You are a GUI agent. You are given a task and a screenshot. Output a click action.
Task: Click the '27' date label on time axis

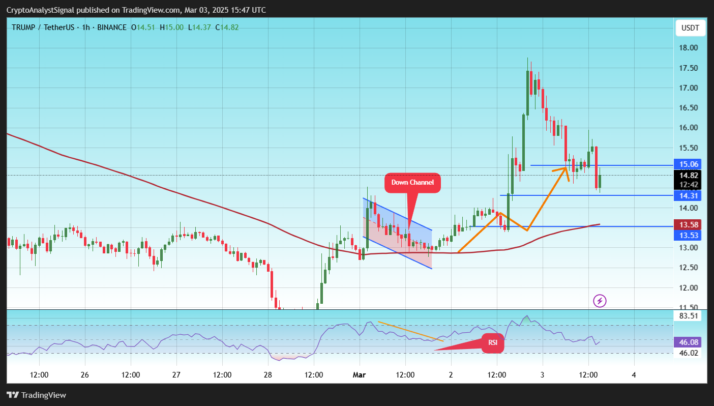coord(176,375)
